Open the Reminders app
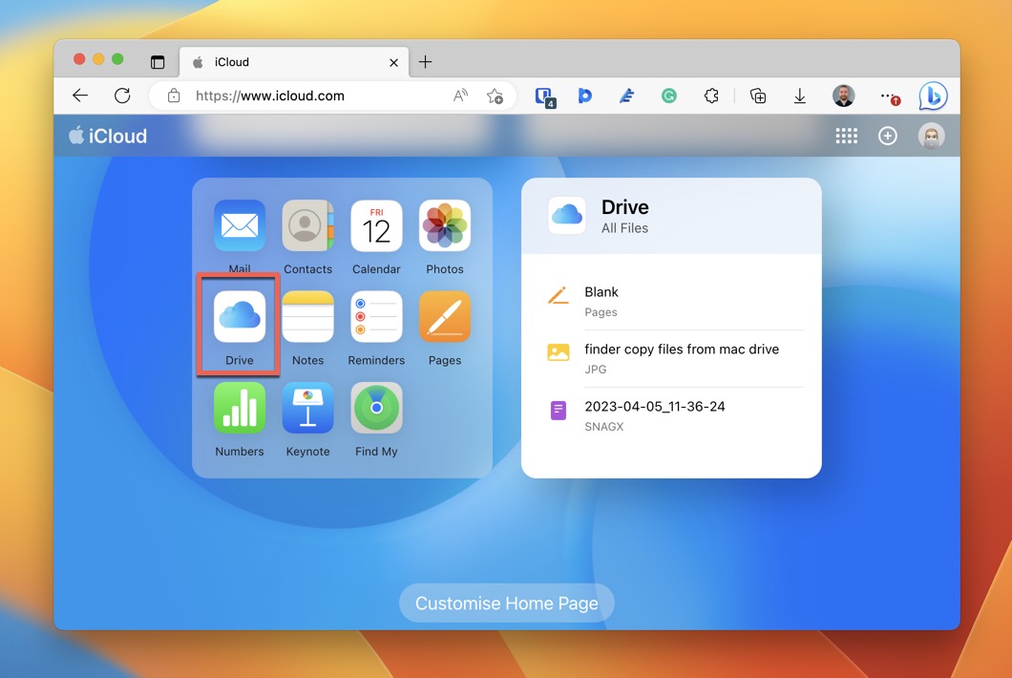Image resolution: width=1012 pixels, height=678 pixels. coord(376,317)
